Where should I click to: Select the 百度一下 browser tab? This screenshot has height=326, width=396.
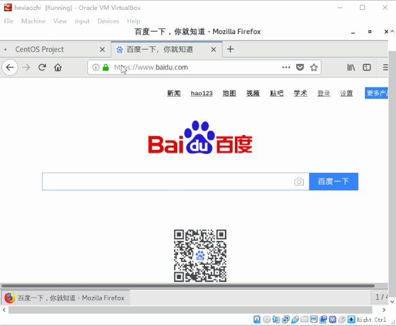pyautogui.click(x=167, y=49)
